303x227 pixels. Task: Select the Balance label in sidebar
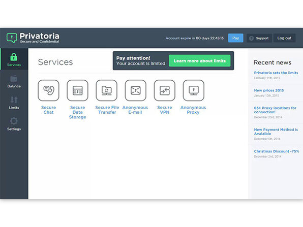14,86
